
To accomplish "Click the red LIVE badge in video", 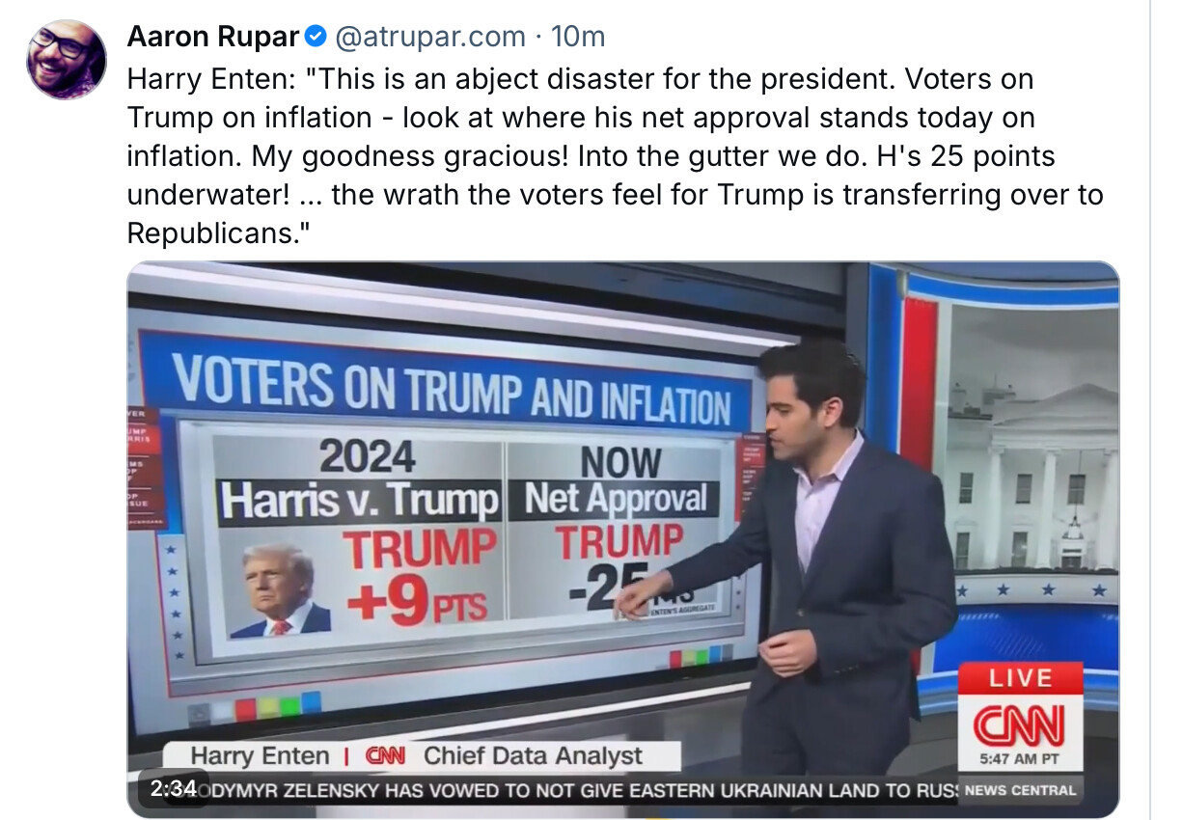I will click(x=1020, y=679).
